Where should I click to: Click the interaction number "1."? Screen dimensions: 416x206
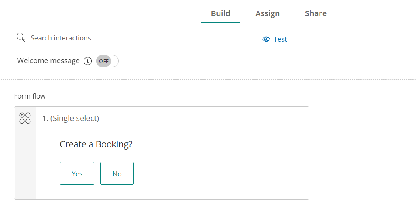[x=45, y=118]
